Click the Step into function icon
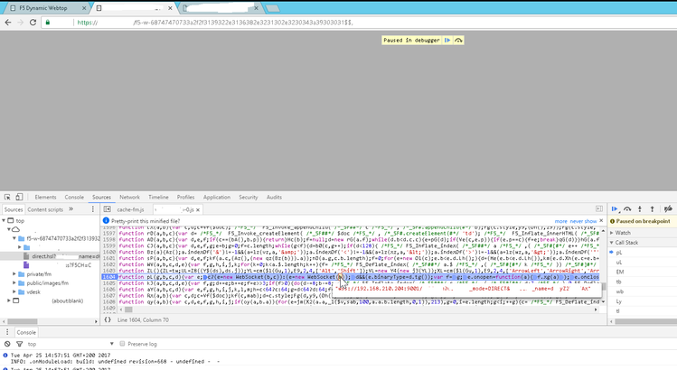677x370 pixels. point(640,208)
